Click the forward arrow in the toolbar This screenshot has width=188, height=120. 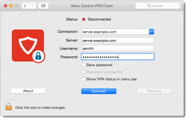click(33, 6)
